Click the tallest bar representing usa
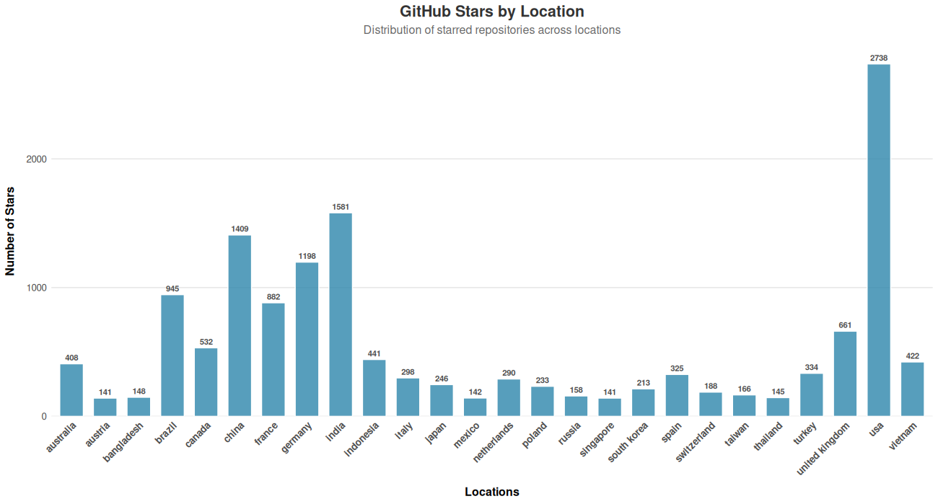938x504 pixels. pyautogui.click(x=877, y=238)
